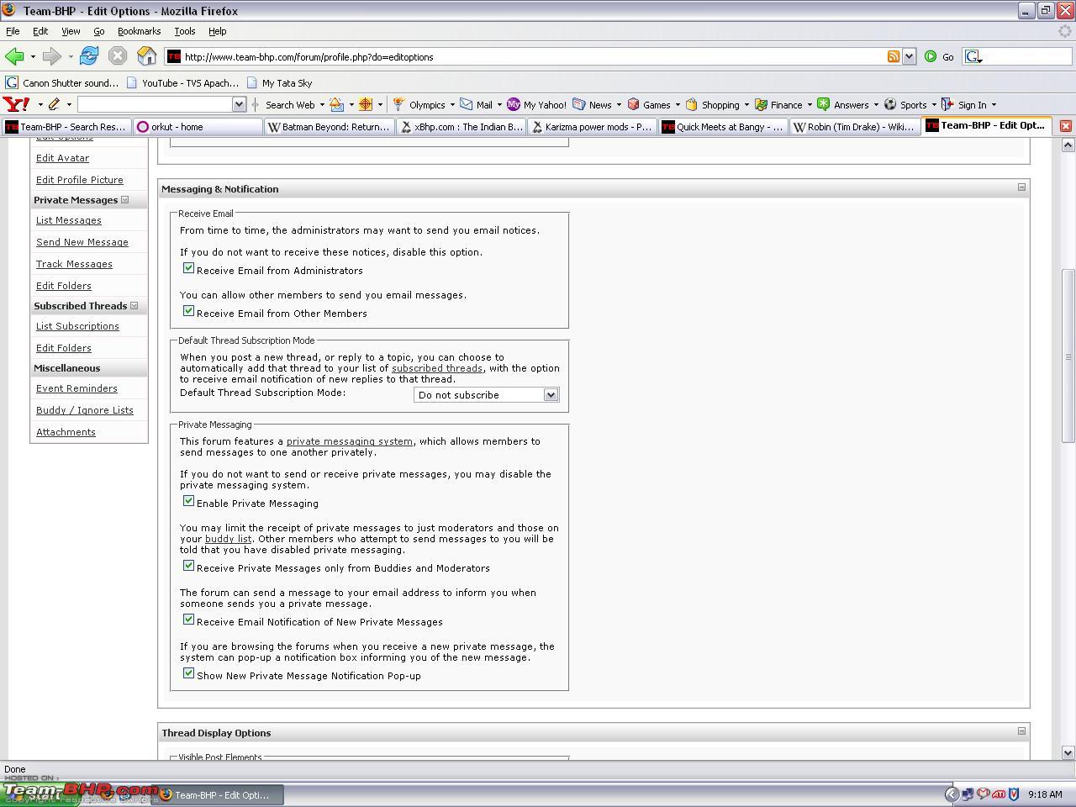The image size is (1076, 807).
Task: Collapse the Thread Display Options section
Action: click(1021, 731)
